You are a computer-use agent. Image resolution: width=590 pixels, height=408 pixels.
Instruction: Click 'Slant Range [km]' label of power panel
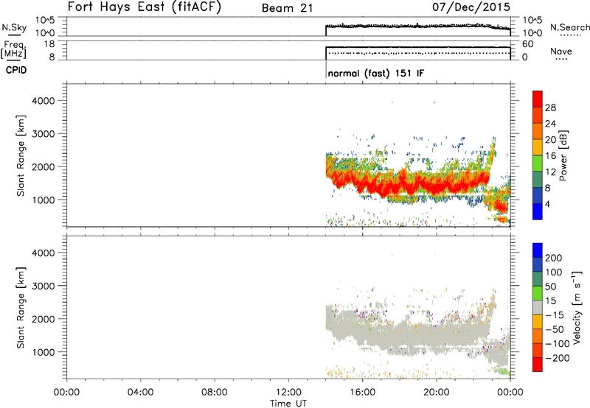(21, 155)
